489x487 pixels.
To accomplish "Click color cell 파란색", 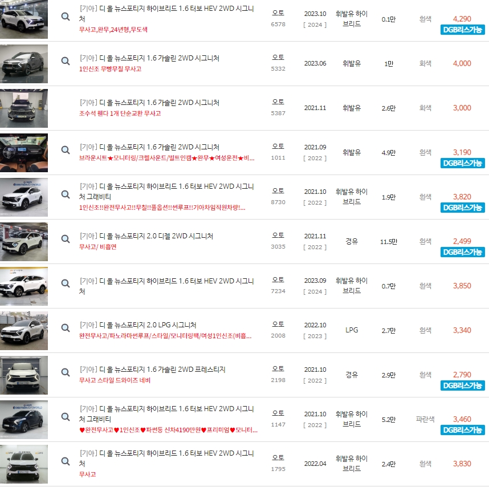I will tap(425, 419).
